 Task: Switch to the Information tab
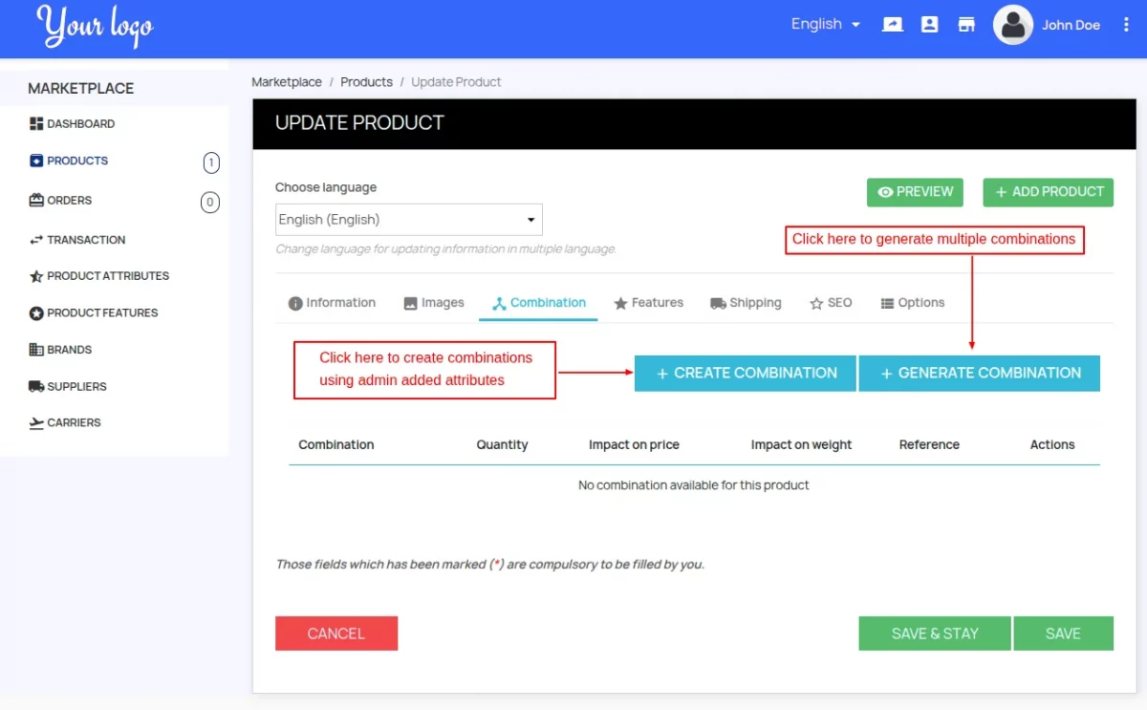click(332, 303)
